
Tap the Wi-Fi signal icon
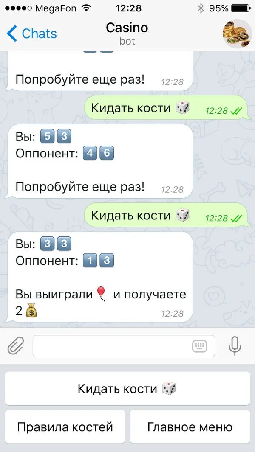click(86, 8)
